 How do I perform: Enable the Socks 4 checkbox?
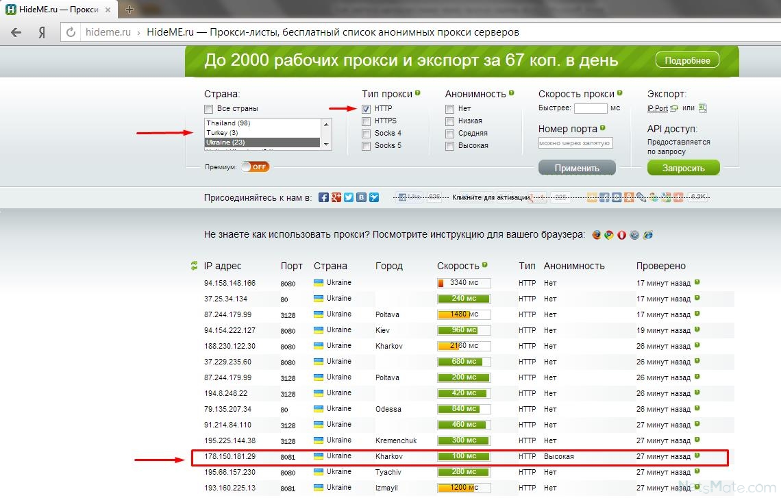pyautogui.click(x=366, y=134)
